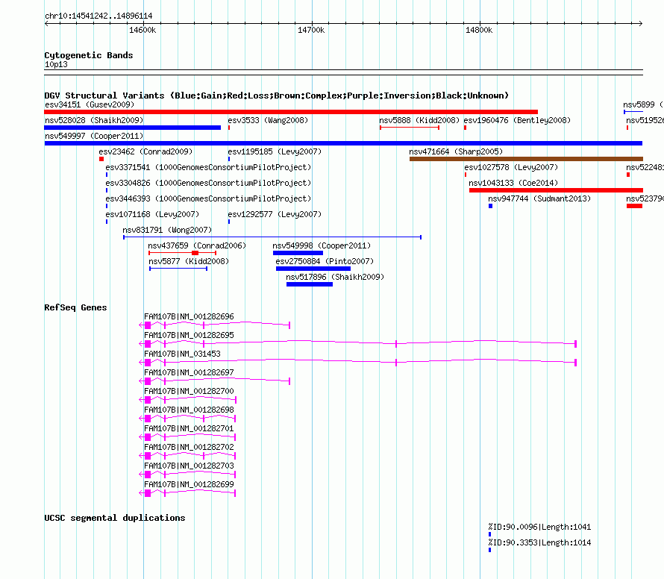Select the nsv947744 (Sudmant2013) label
The image size is (664, 579).
coord(539,198)
